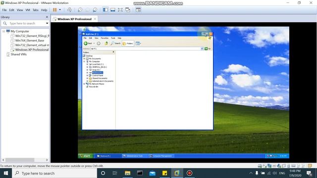Screen dimensions: 317x178
Task: Open VMware View menu
Action: click(20, 10)
